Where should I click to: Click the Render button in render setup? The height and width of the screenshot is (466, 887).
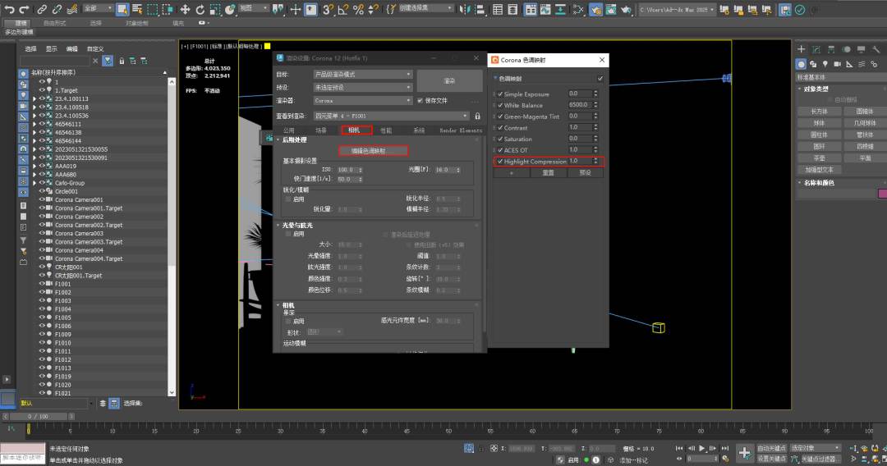pos(450,80)
